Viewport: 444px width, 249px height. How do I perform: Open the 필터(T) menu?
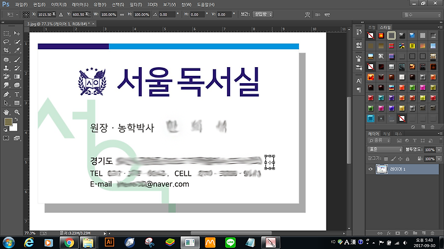[x=136, y=4]
